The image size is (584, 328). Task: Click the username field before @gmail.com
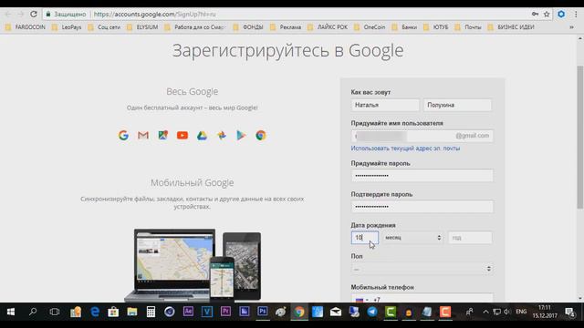tap(422, 136)
